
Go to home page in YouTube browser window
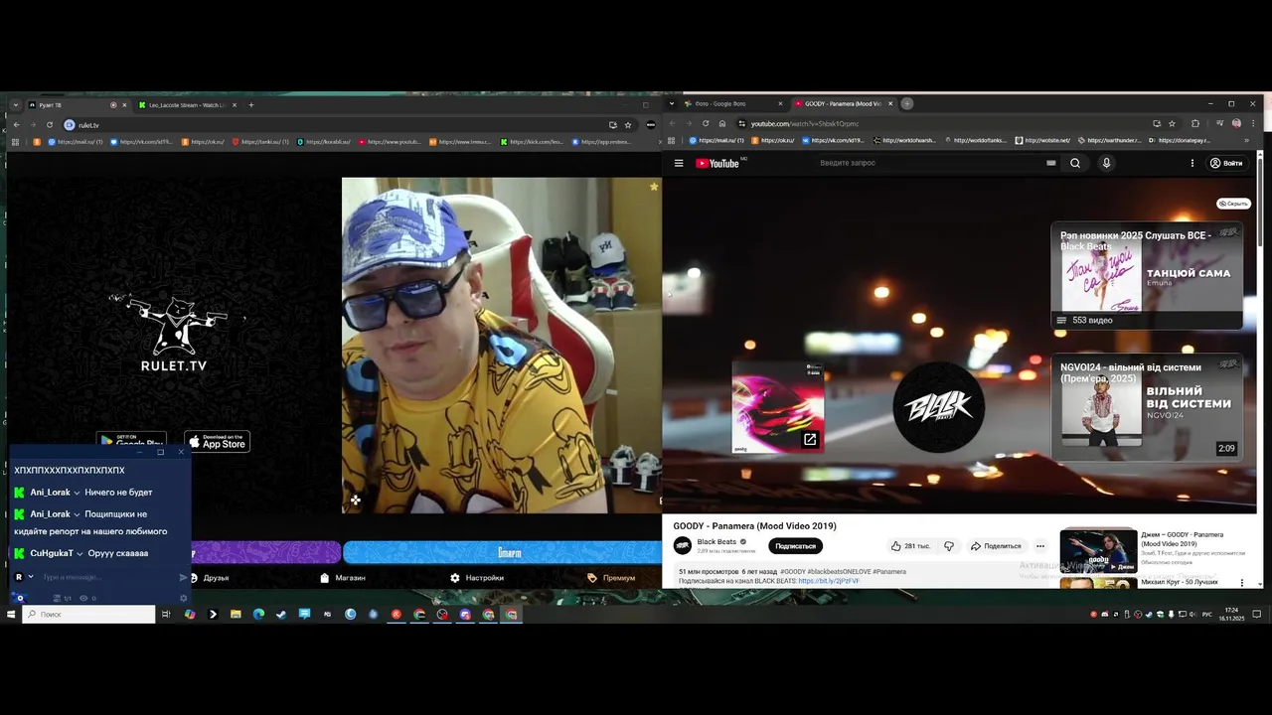722,123
